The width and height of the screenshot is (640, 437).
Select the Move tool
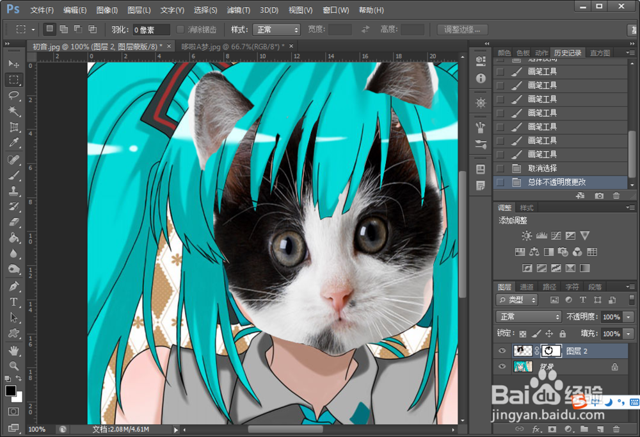[13, 64]
